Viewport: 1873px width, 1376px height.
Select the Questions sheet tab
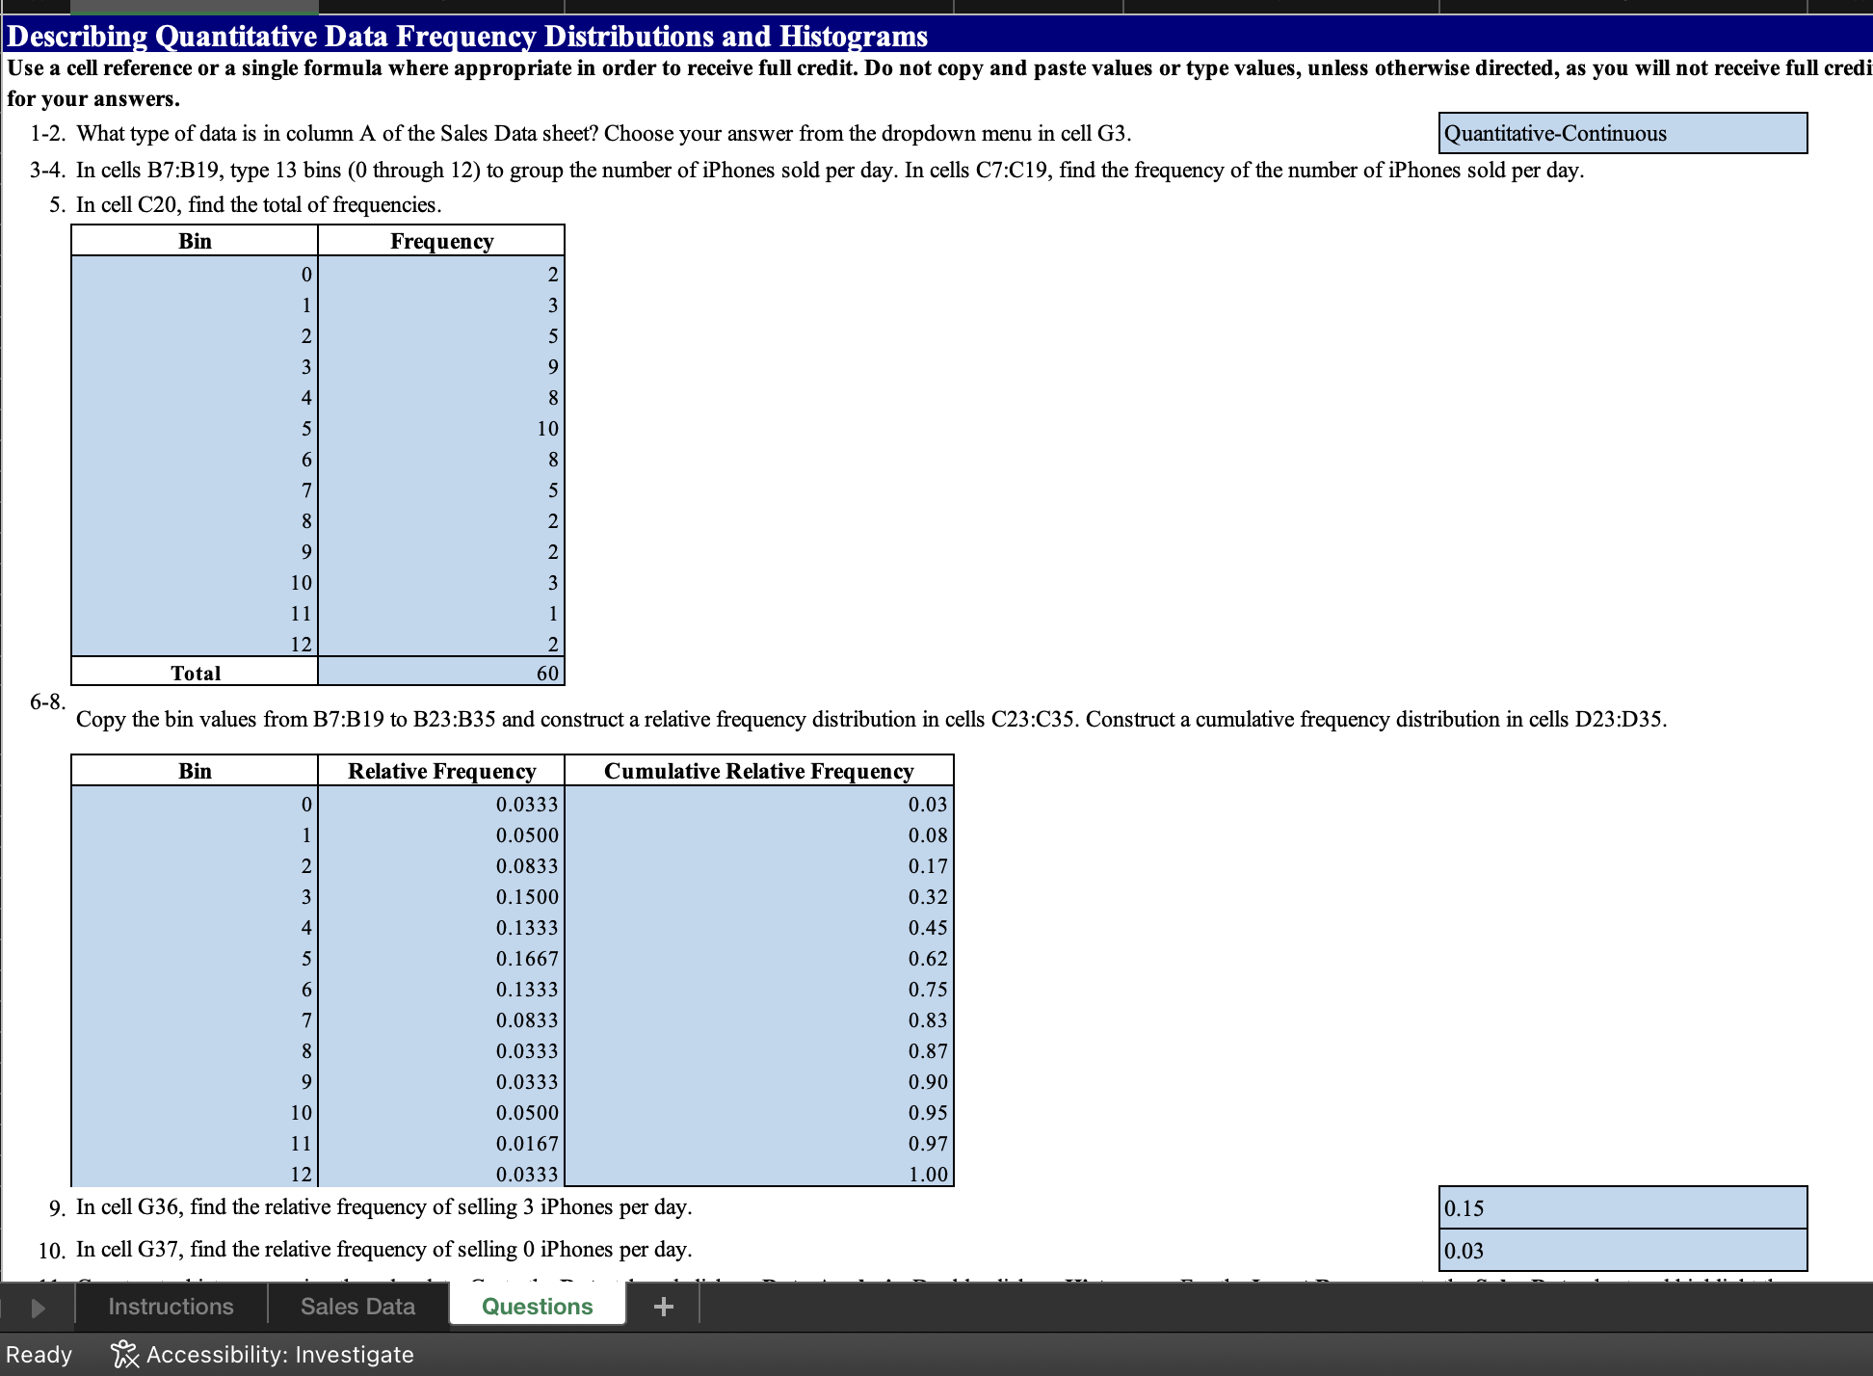[537, 1307]
